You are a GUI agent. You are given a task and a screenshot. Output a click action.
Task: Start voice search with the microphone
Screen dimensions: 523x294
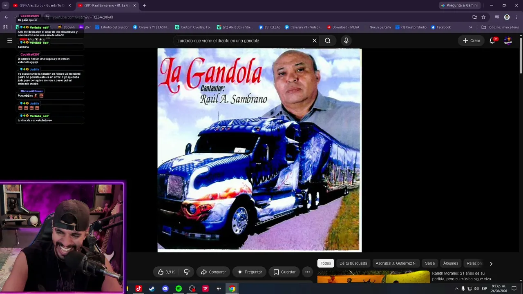(x=346, y=40)
